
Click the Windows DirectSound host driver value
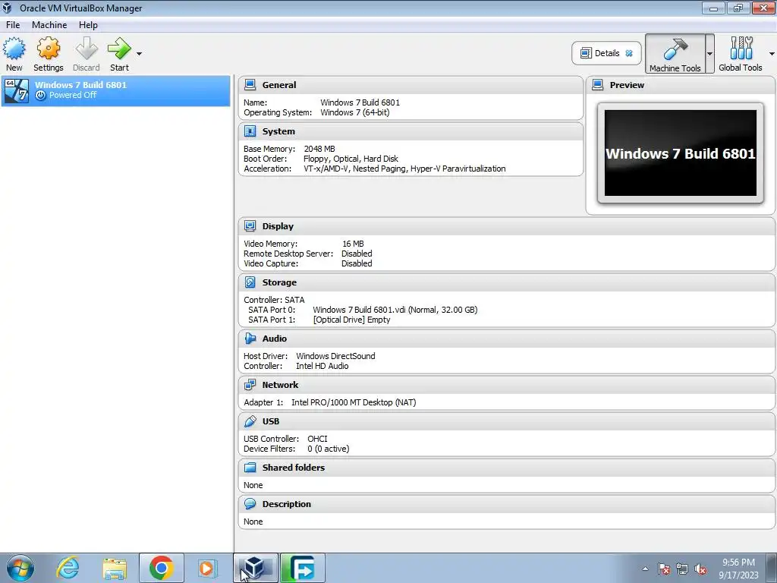(335, 356)
